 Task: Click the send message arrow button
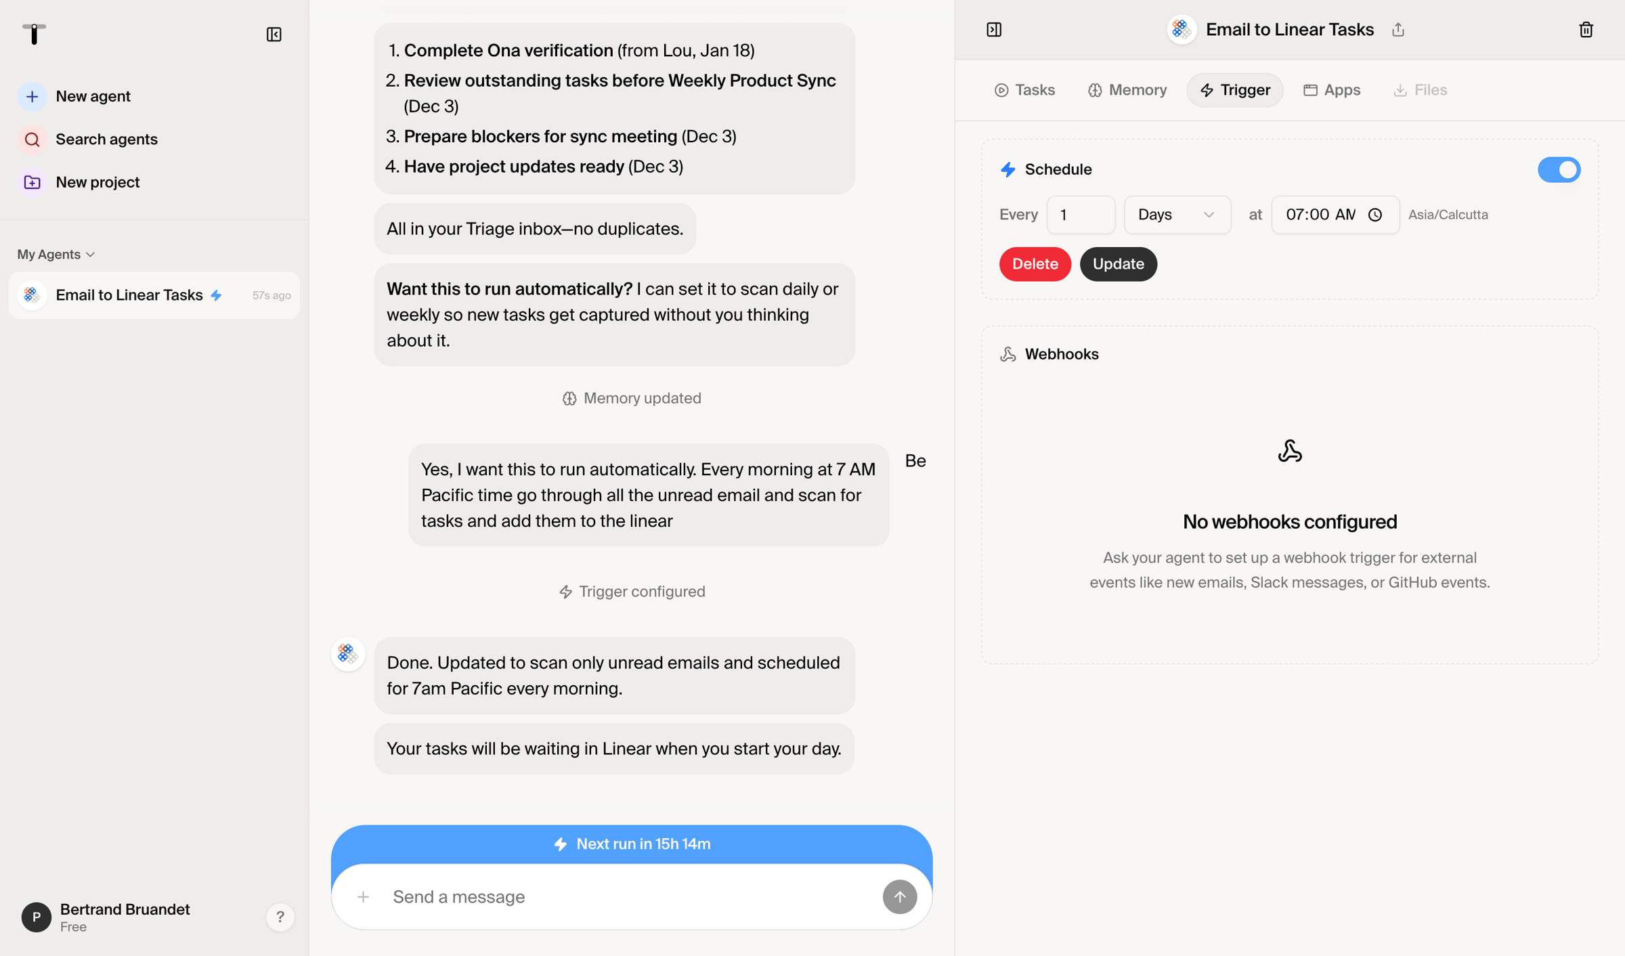pyautogui.click(x=899, y=896)
